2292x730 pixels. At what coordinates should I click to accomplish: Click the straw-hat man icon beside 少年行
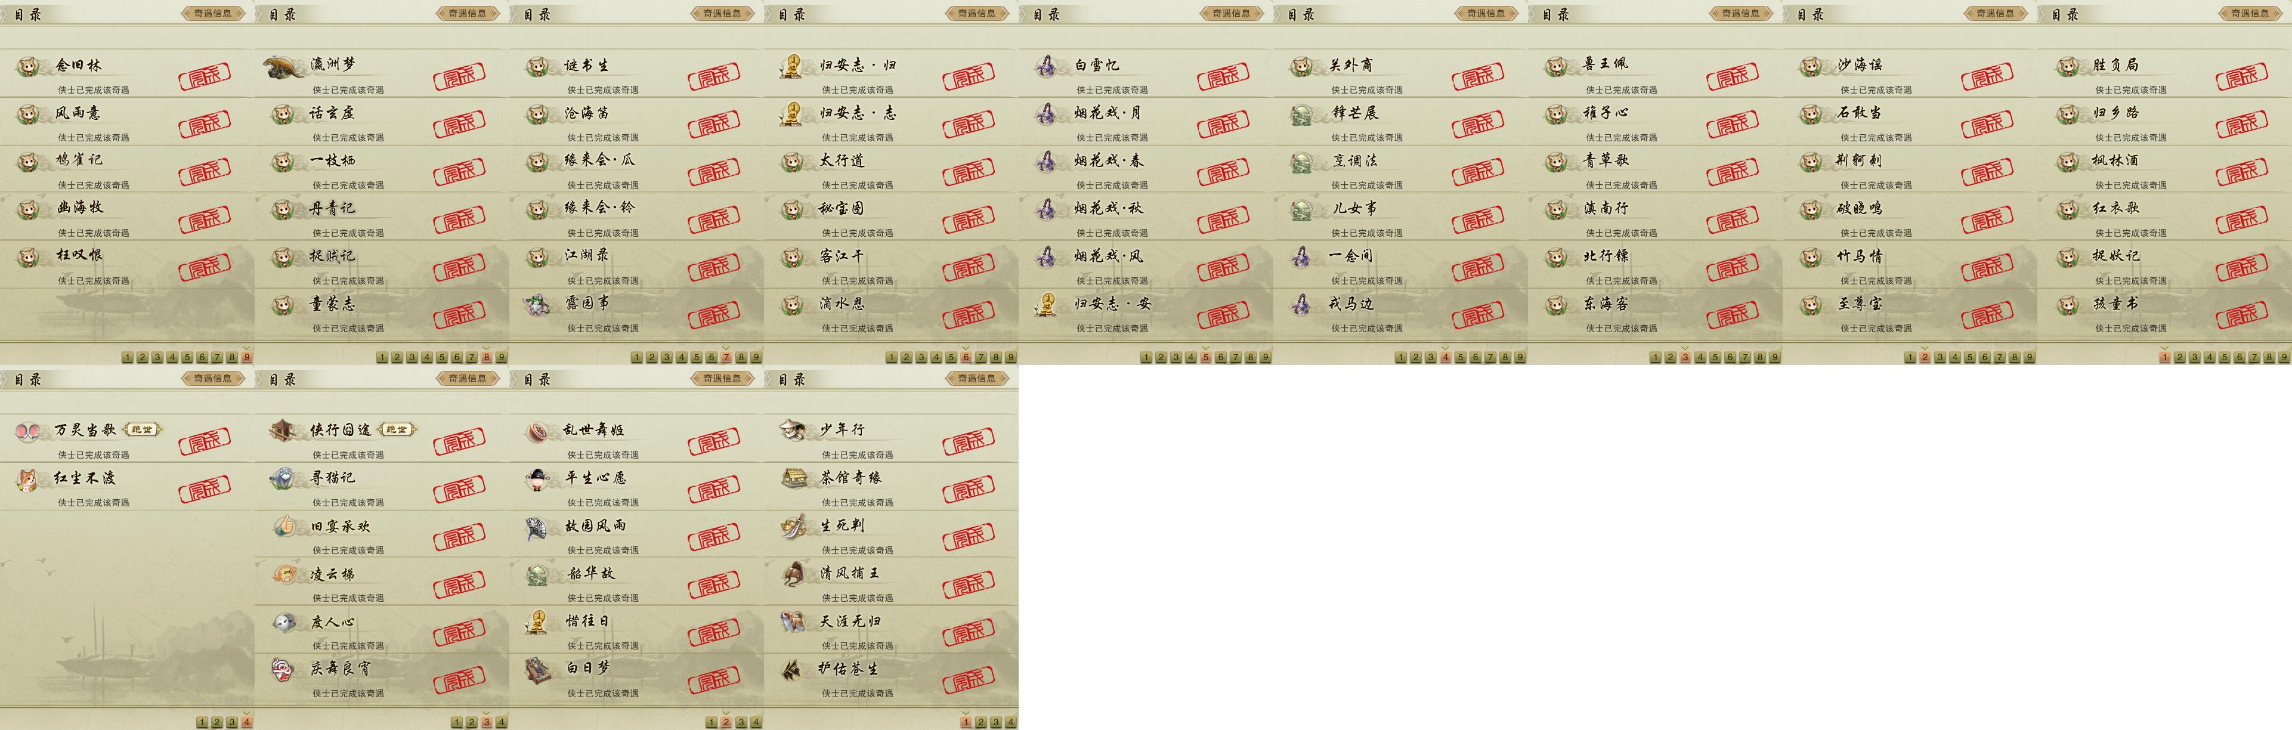point(792,431)
